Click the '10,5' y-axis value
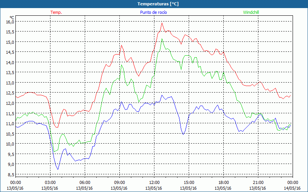The image size is (308, 192). click(x=10, y=134)
